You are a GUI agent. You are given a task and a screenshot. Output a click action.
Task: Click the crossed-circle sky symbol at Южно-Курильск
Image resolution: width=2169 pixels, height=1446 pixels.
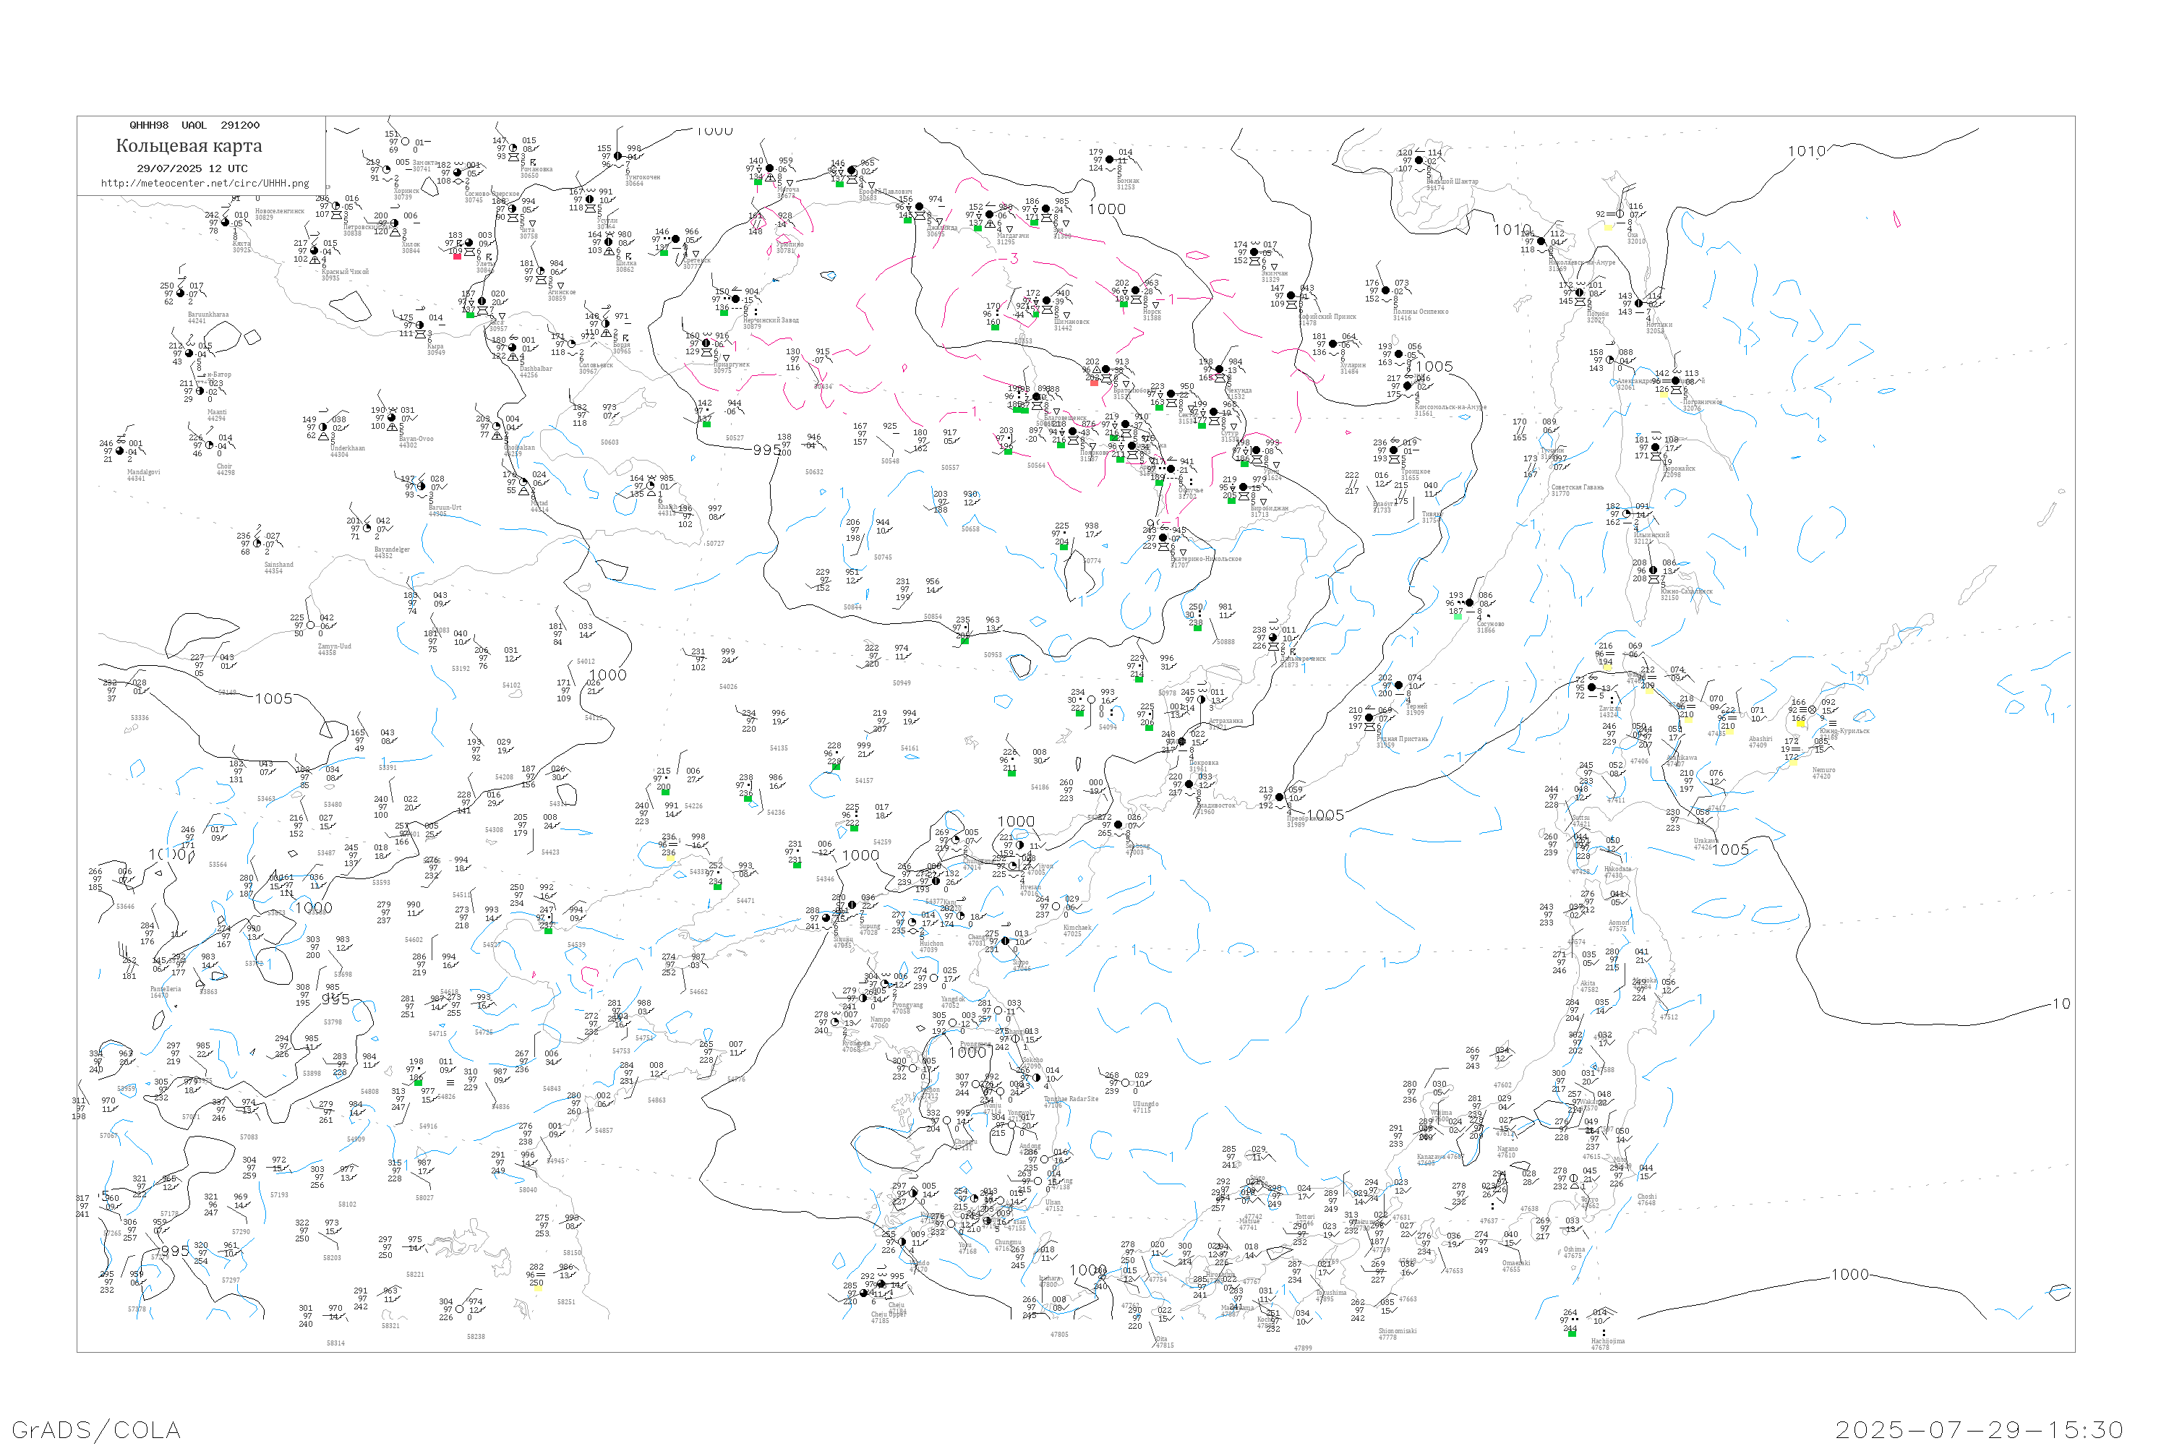pyautogui.click(x=1812, y=710)
